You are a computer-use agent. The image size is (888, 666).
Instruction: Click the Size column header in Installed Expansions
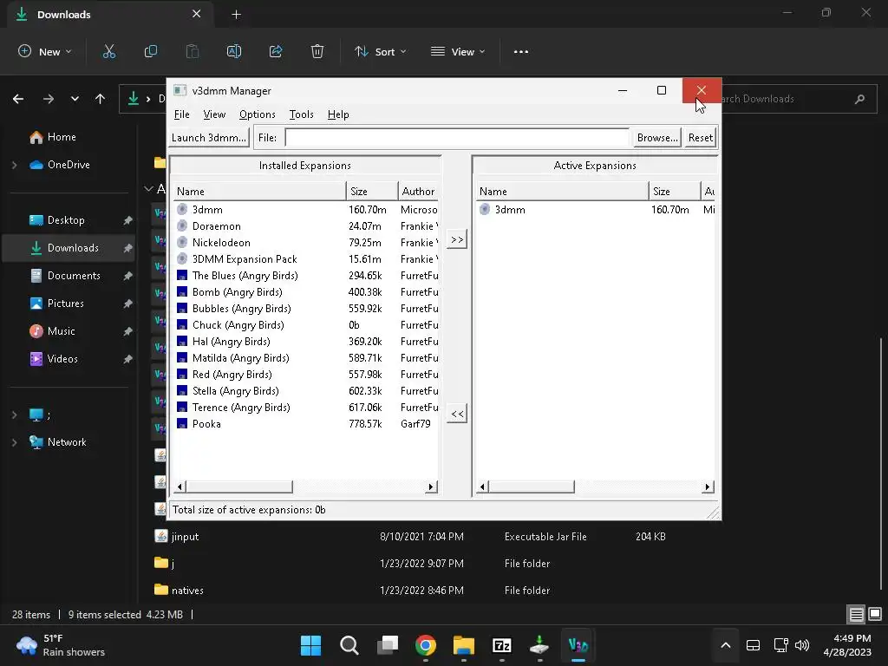pos(371,192)
